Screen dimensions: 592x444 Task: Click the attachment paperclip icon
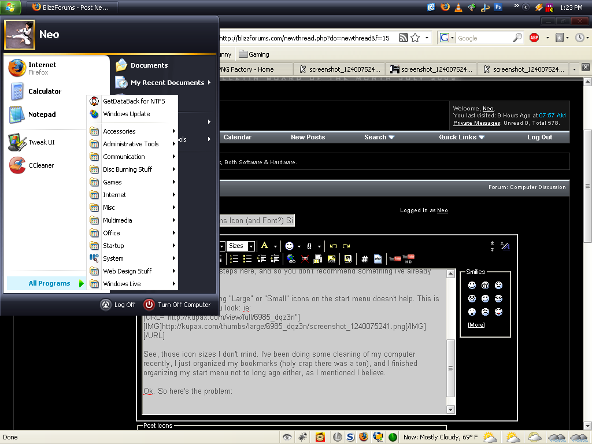(309, 246)
